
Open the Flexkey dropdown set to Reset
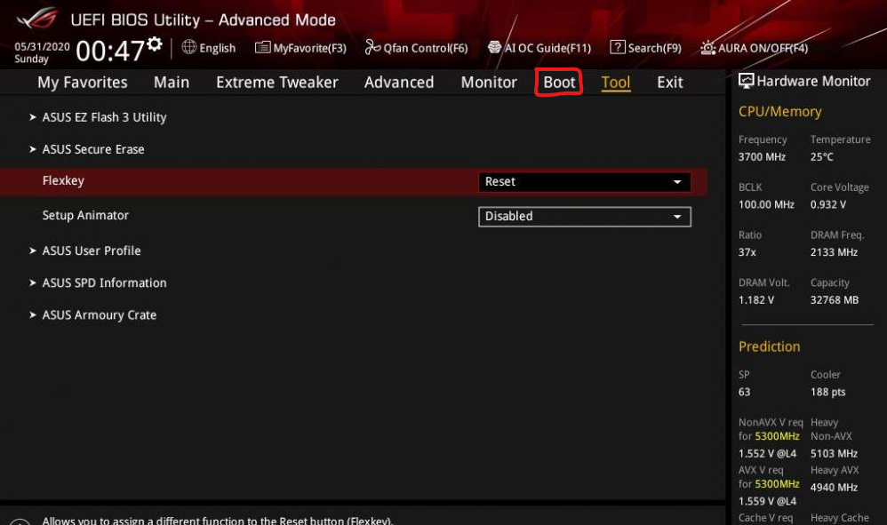(x=584, y=181)
